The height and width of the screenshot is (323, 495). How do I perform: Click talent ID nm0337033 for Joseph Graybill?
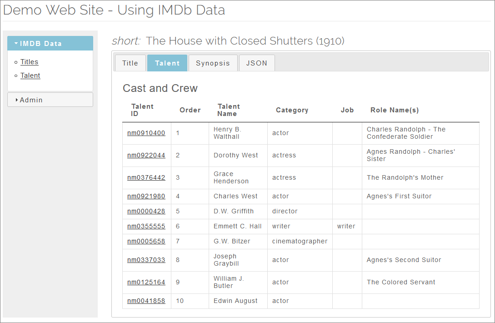[146, 260]
